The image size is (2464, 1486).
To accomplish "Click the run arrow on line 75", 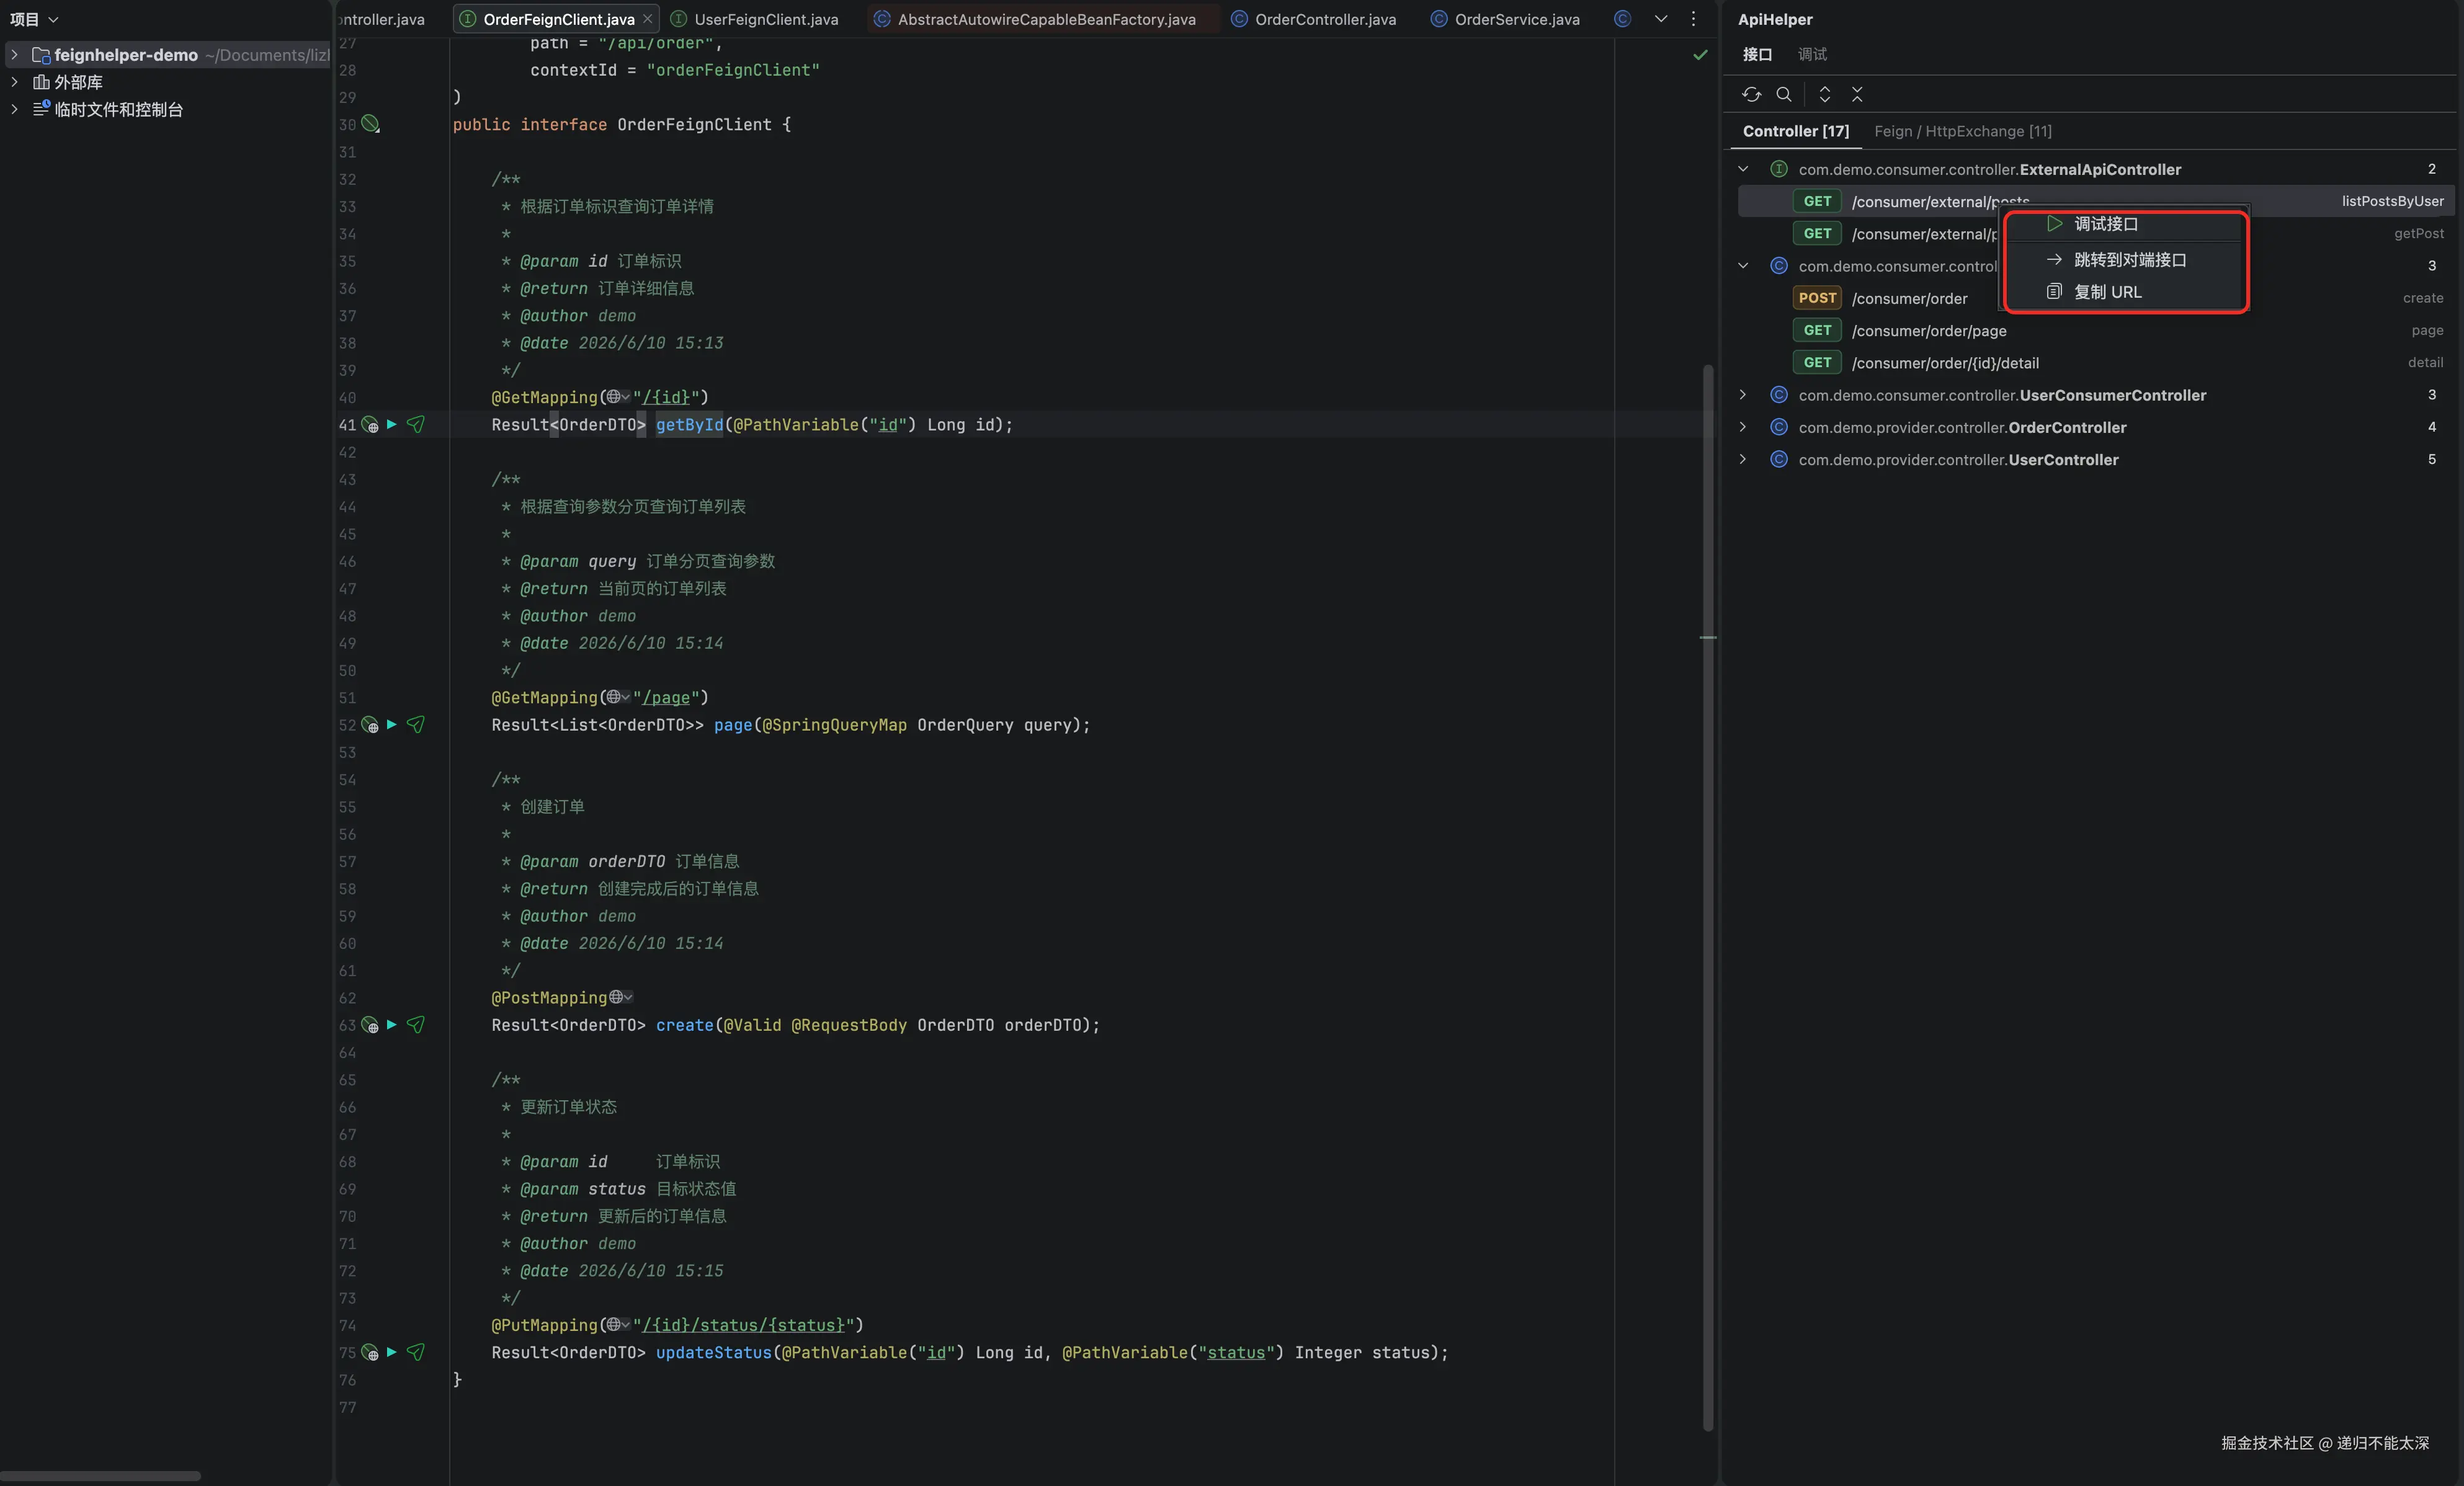I will tap(392, 1352).
